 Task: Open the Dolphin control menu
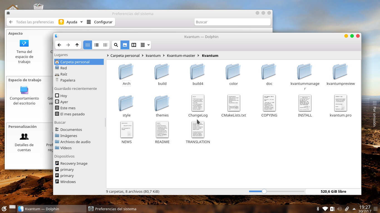click(x=145, y=45)
